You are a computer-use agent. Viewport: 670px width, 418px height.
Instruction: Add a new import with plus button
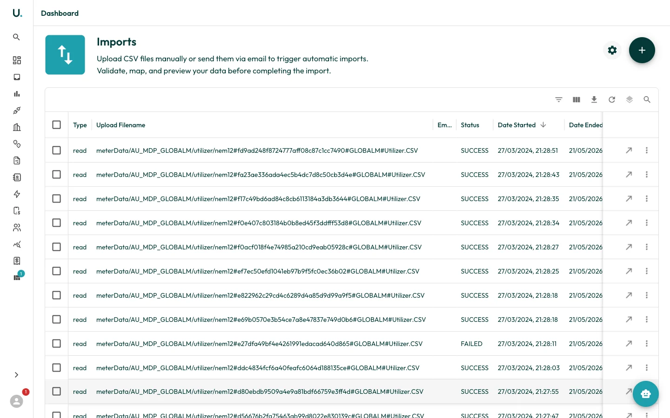point(642,50)
